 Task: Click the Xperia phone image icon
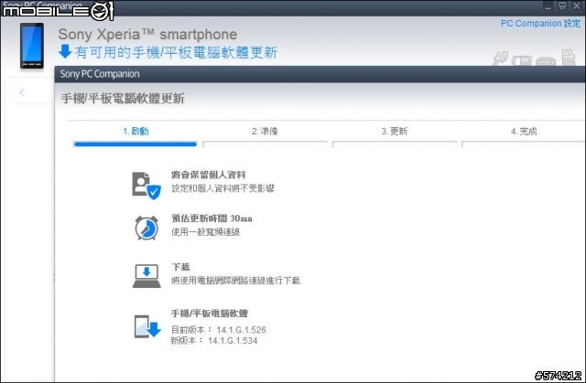coord(32,46)
